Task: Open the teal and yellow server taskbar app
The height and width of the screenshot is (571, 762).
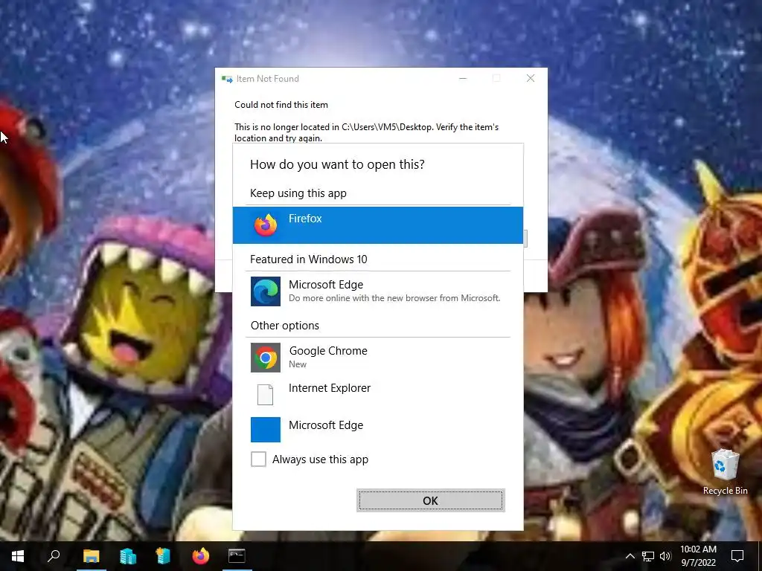Action: [163, 556]
